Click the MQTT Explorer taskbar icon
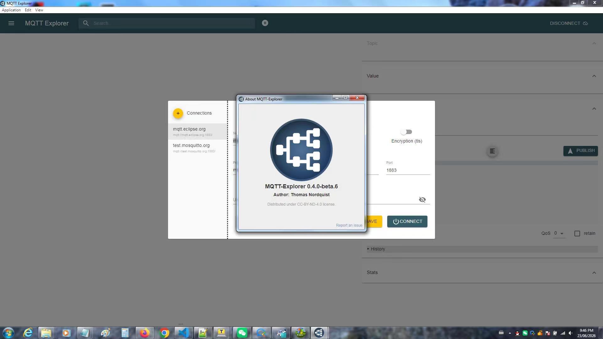 point(319,333)
